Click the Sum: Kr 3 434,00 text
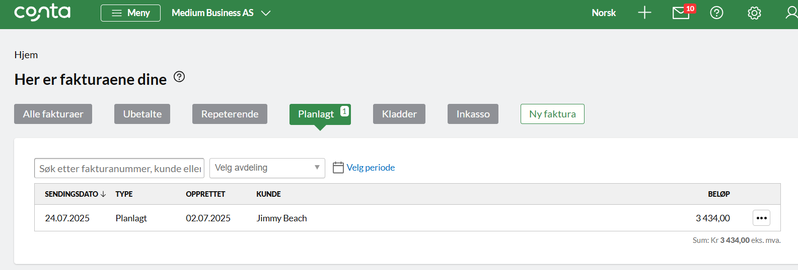 pyautogui.click(x=737, y=240)
